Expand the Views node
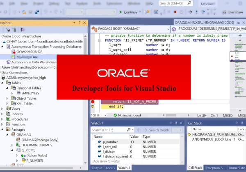The width and height of the screenshot is (246, 172). click(2, 109)
